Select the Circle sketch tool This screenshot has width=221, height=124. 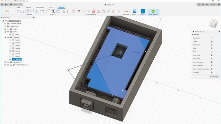point(27,11)
